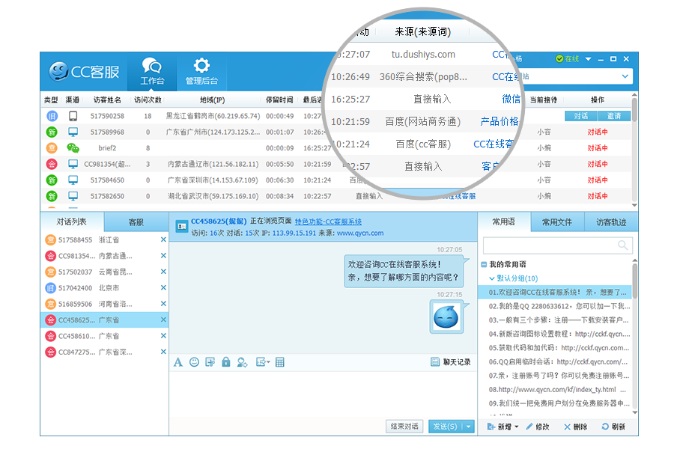
Task: Switch to the 访客轨迹 tab
Action: 611,222
